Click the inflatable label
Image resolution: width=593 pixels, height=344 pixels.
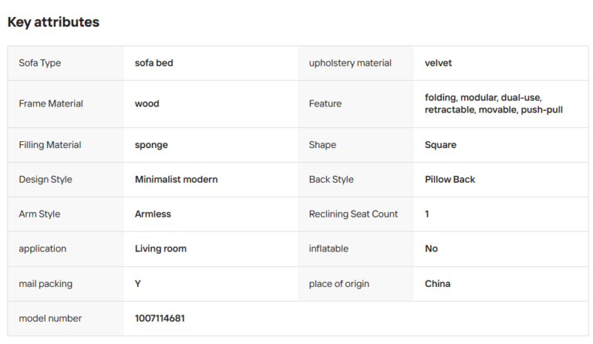(x=328, y=249)
